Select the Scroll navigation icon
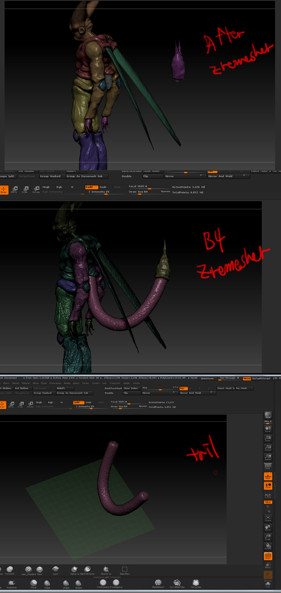Image resolution: width=281 pixels, height=593 pixels. [x=268, y=429]
